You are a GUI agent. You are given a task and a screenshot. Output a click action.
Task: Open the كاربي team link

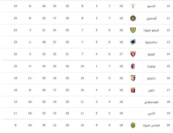tap(151, 113)
